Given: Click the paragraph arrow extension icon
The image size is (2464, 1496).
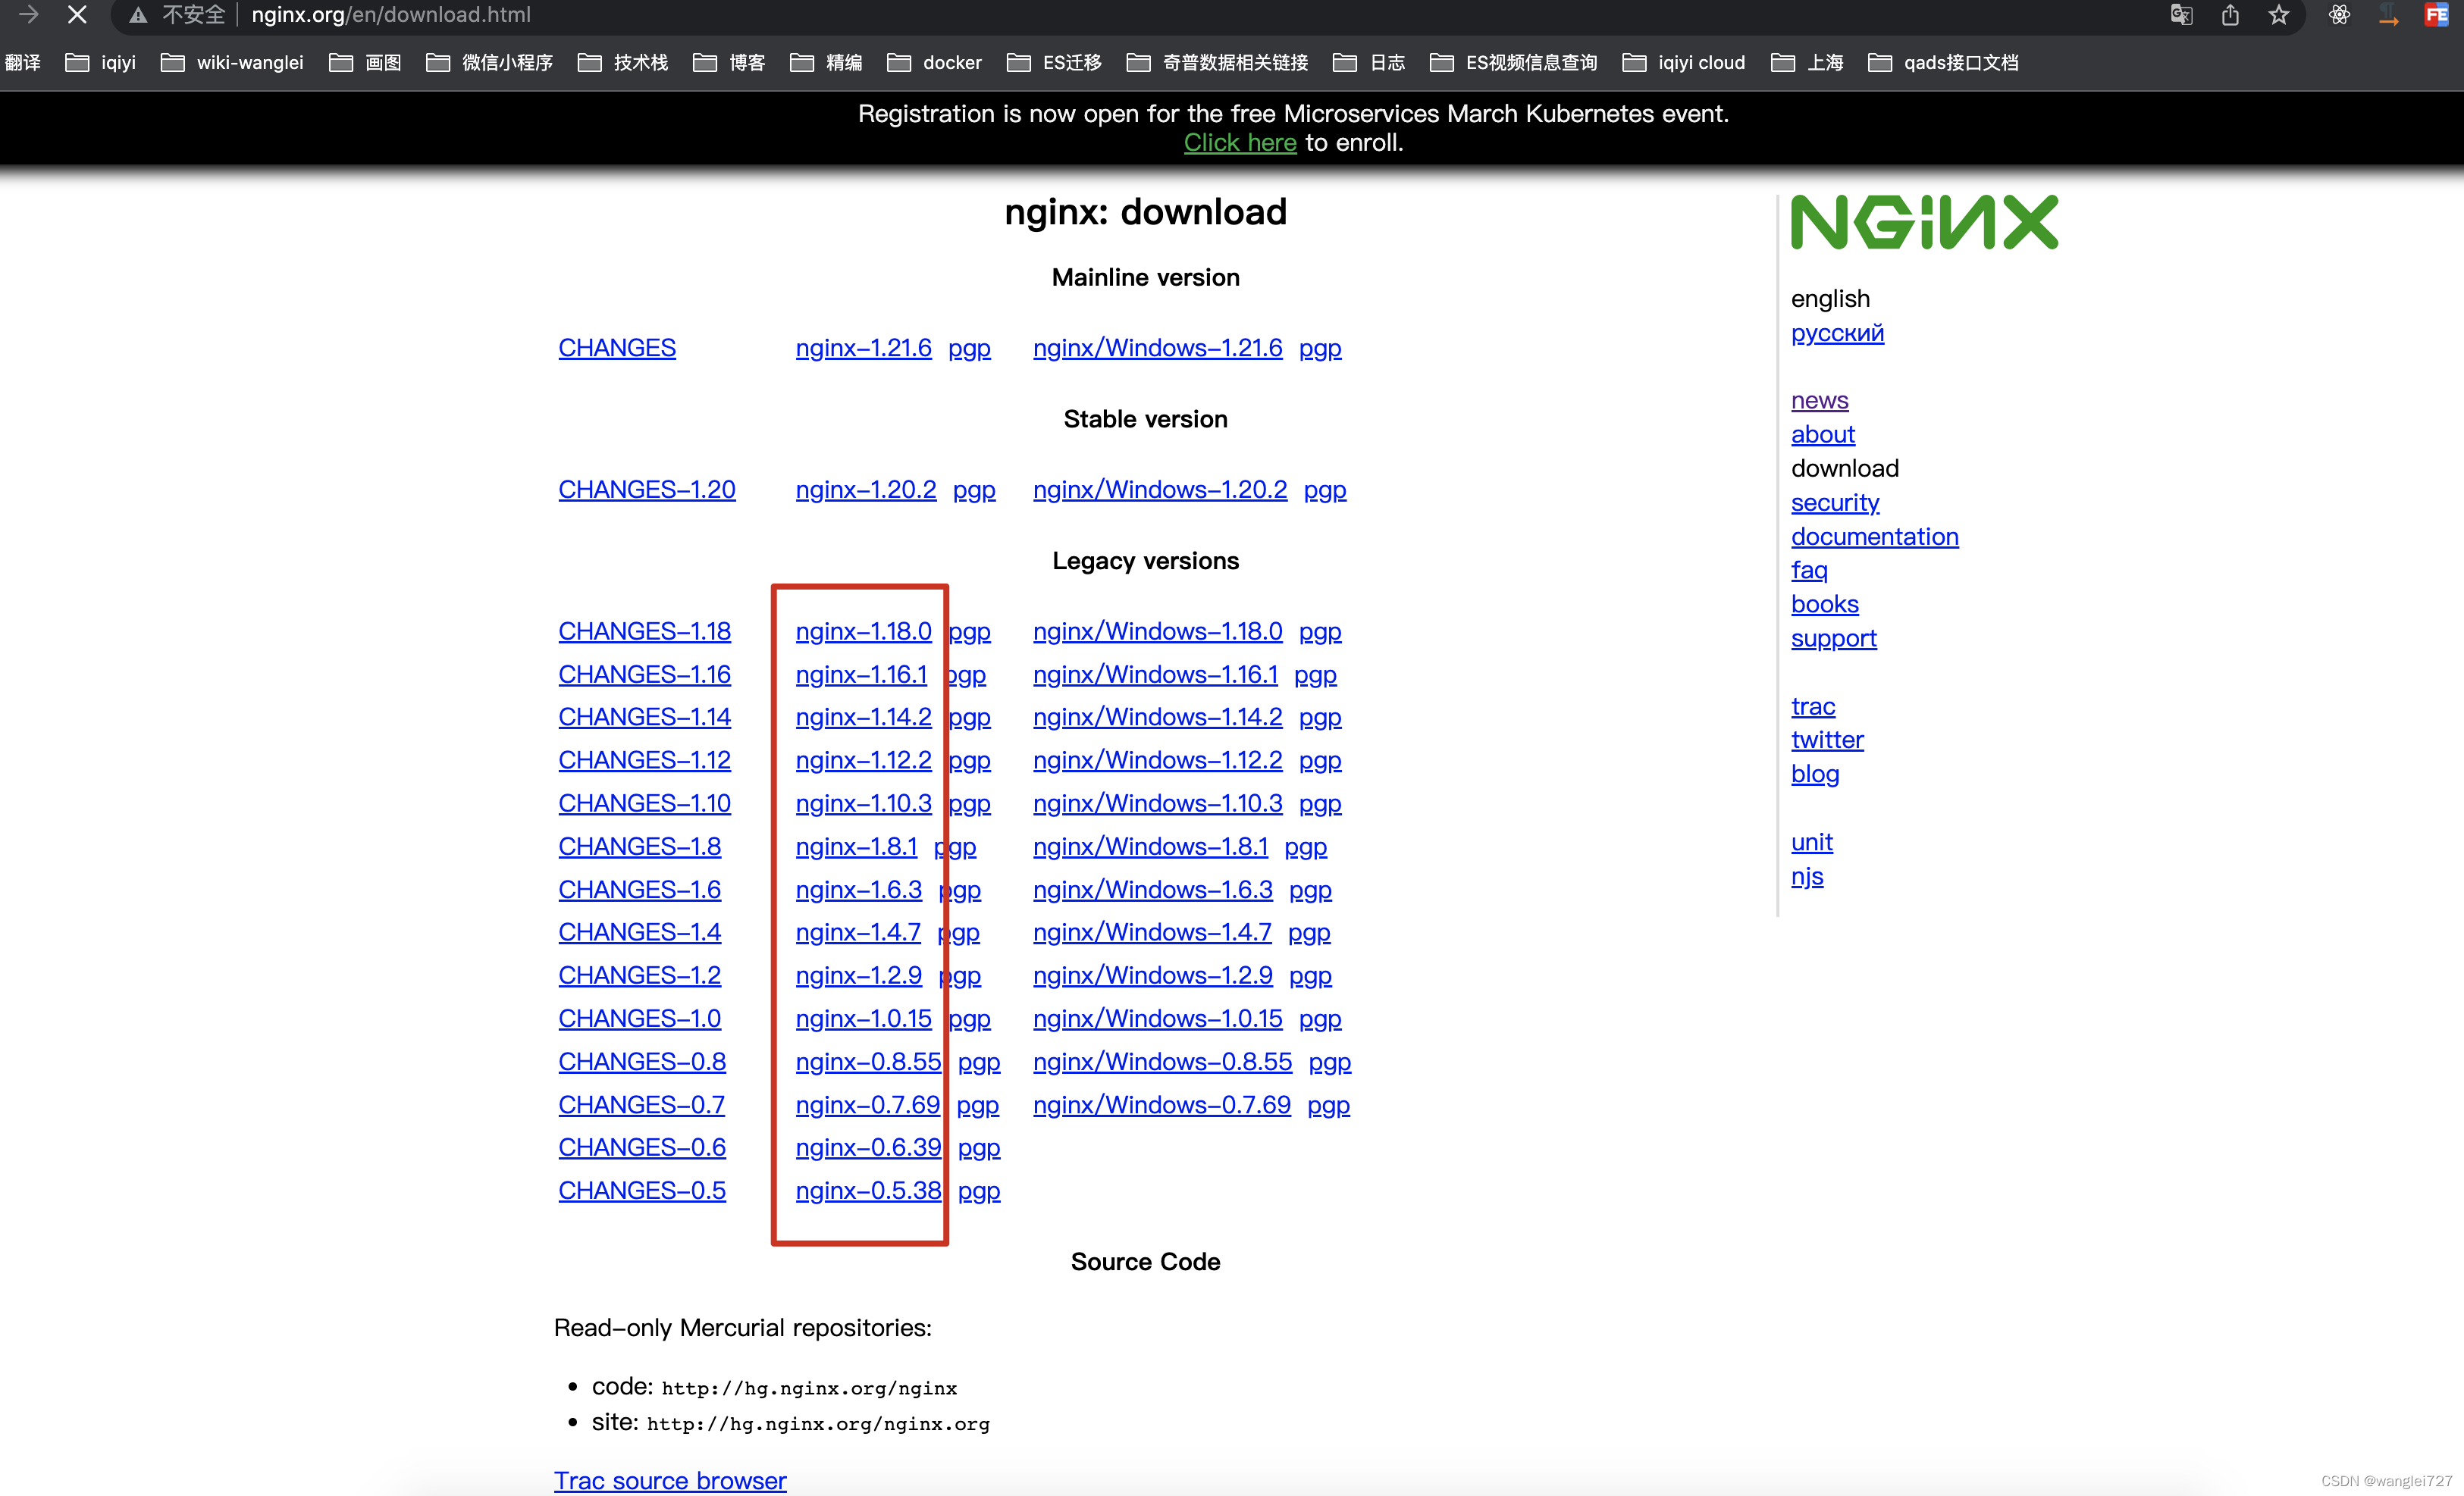Looking at the screenshot, I should click(2389, 15).
